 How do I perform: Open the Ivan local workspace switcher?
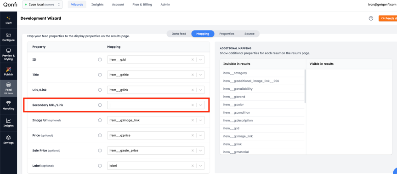[42, 5]
